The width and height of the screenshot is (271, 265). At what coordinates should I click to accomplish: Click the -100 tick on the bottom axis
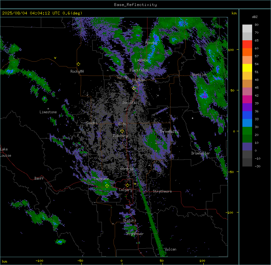tap(39, 261)
